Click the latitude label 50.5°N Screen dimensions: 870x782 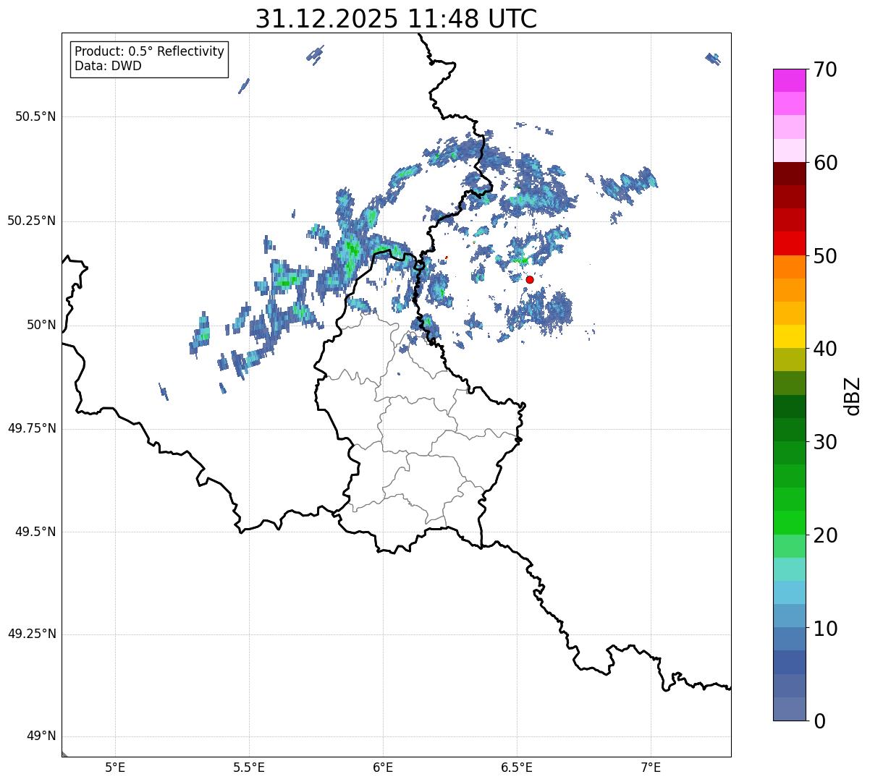35,116
